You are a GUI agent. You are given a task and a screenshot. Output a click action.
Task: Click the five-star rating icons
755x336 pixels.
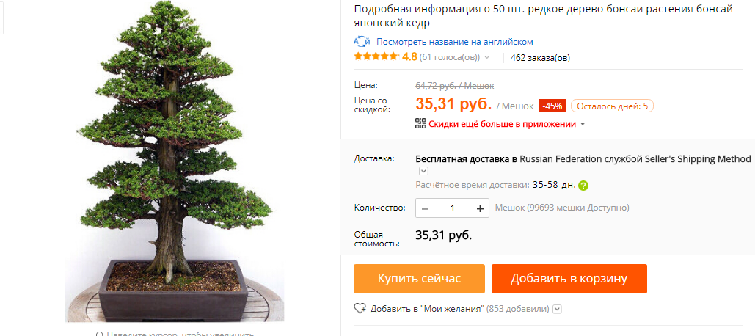[376, 56]
